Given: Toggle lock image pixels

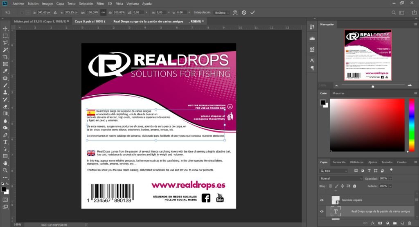Looking at the screenshot, I should pos(336,186).
